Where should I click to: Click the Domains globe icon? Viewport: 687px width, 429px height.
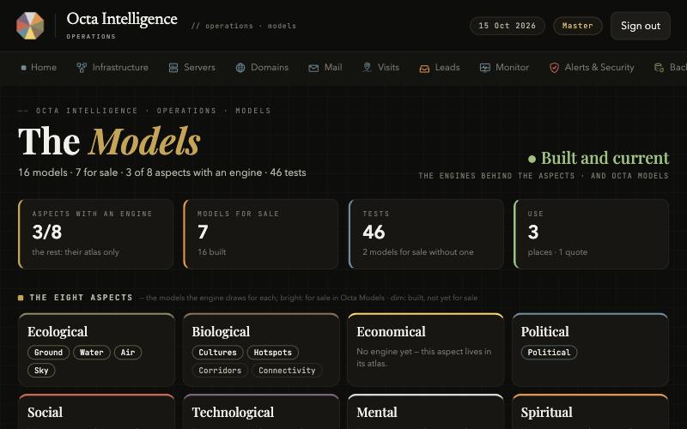click(x=240, y=68)
